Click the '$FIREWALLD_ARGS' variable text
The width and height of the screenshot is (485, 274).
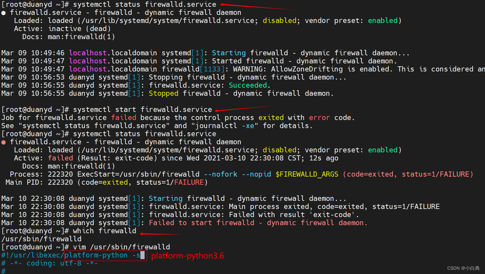(x=307, y=174)
